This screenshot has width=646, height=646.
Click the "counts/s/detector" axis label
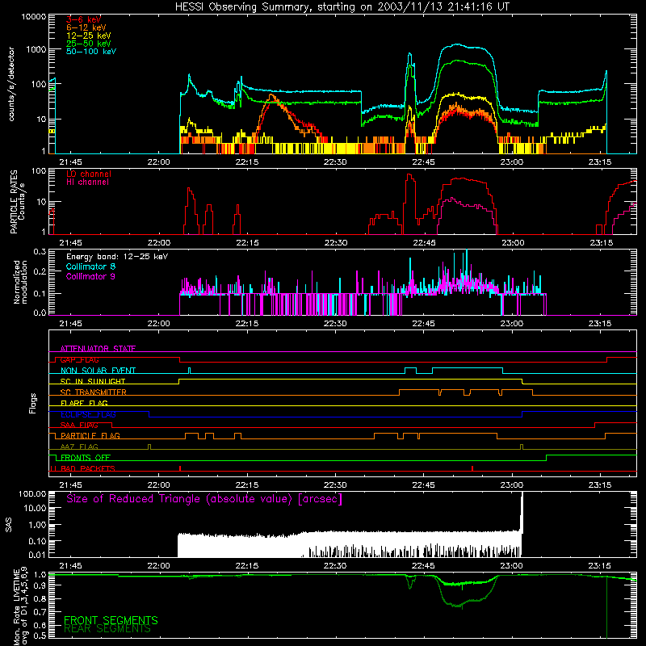(11, 84)
